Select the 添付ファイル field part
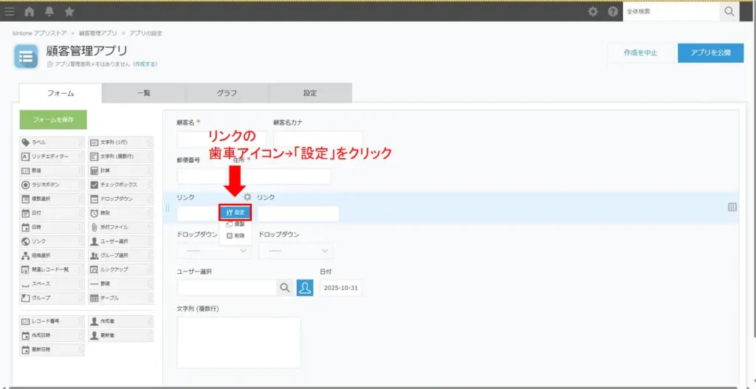The width and height of the screenshot is (756, 389). 121,227
